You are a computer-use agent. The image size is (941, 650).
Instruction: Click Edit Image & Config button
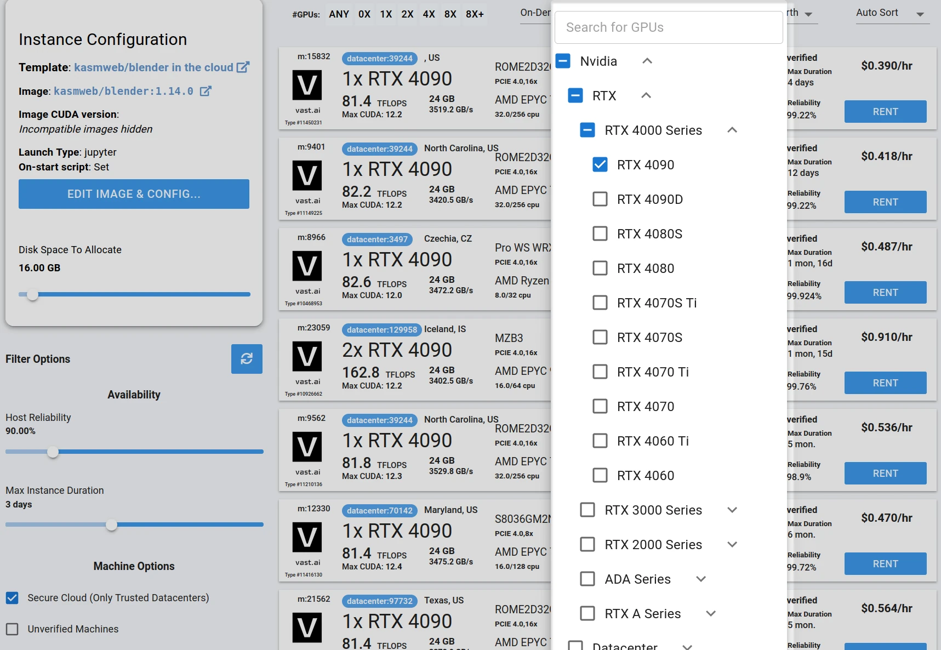(134, 194)
